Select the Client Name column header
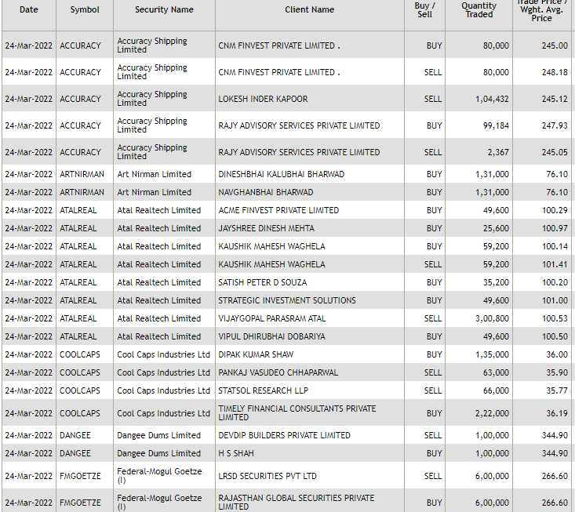The image size is (575, 512). (309, 10)
